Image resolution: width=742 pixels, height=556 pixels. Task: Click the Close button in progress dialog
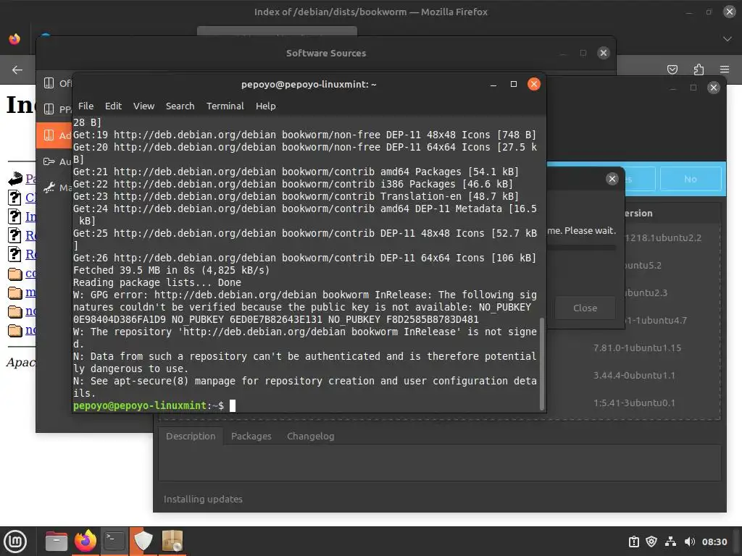[585, 308]
